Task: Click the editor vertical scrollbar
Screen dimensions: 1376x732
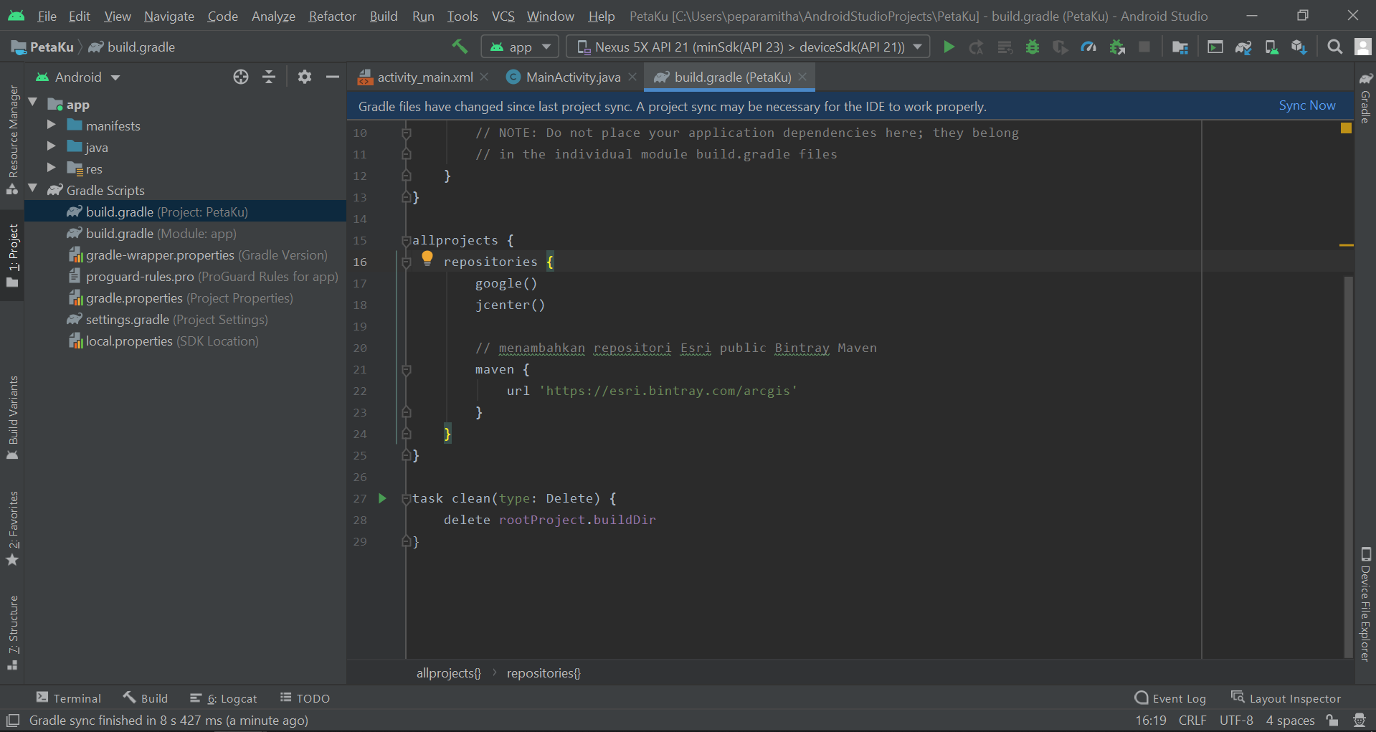Action: (x=1348, y=466)
